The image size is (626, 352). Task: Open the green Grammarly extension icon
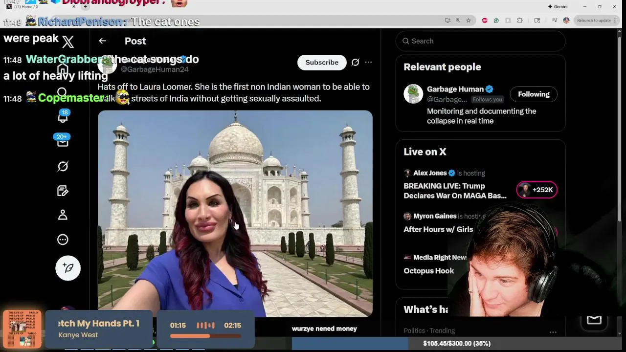click(x=496, y=20)
